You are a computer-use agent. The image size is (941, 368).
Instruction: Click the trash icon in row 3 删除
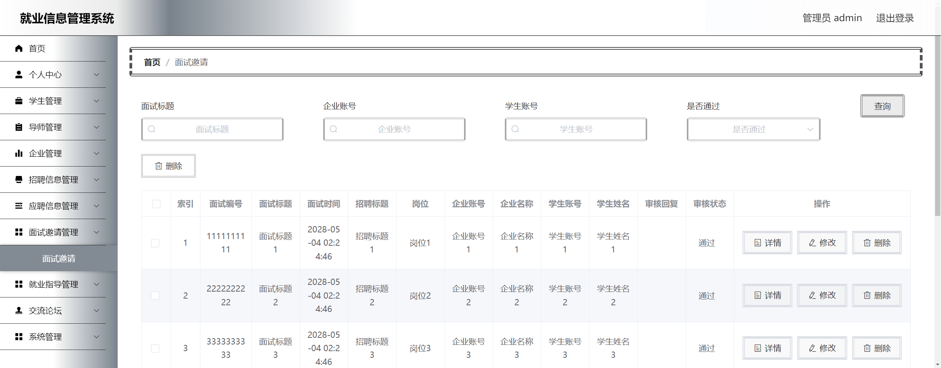867,348
